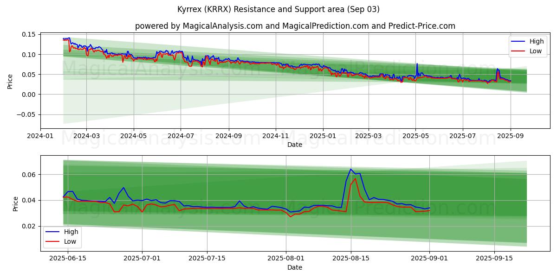Click the bottom chart 'Price' y-axis label
This screenshot has width=557, height=278.
pyautogui.click(x=16, y=203)
